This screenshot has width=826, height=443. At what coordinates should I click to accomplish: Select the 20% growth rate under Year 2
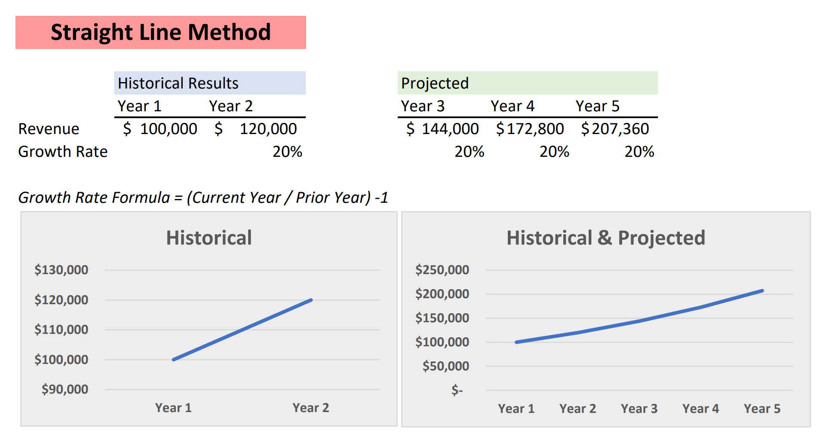click(x=287, y=152)
